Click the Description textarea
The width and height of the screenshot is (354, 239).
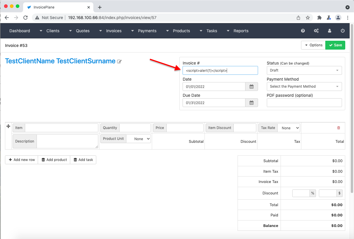tap(67, 141)
